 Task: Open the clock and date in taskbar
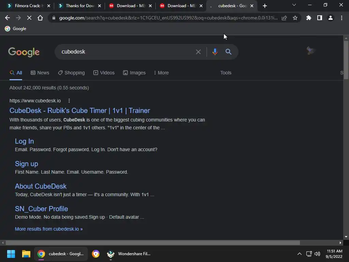pos(334,254)
